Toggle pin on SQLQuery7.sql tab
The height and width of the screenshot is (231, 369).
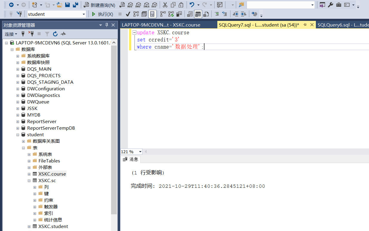[305, 25]
